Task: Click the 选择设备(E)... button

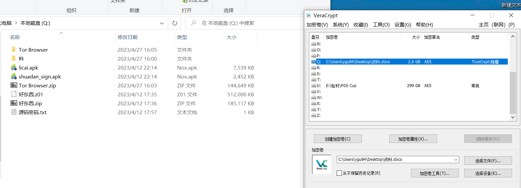Action: 488,173
